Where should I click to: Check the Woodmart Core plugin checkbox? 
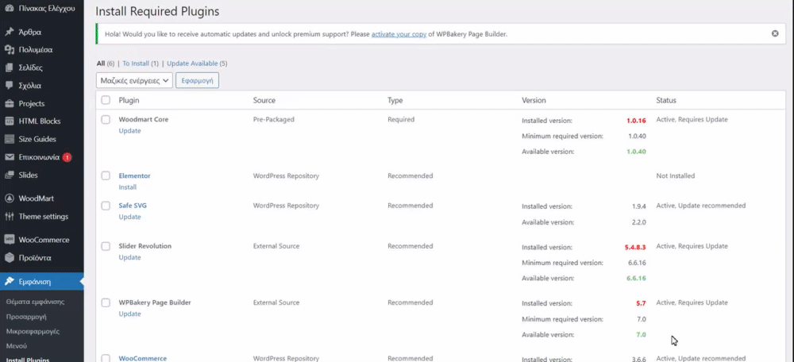pos(106,119)
